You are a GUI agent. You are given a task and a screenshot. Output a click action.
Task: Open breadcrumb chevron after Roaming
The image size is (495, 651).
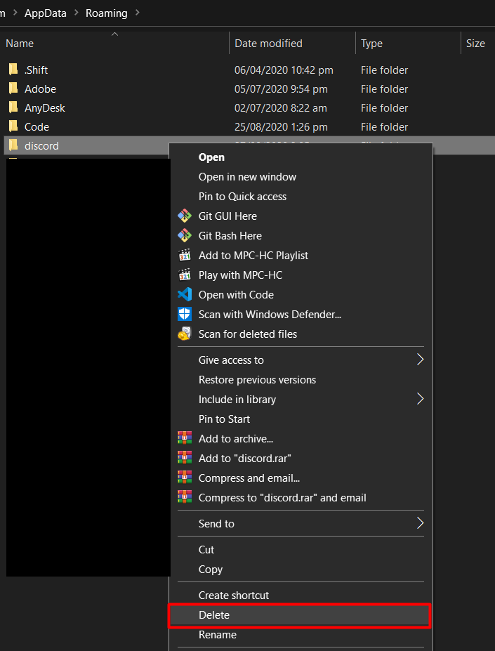pos(138,13)
